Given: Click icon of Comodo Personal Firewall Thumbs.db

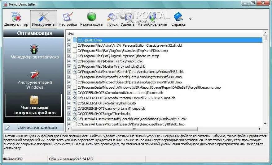Looking at the screenshot, I should coord(75,98).
